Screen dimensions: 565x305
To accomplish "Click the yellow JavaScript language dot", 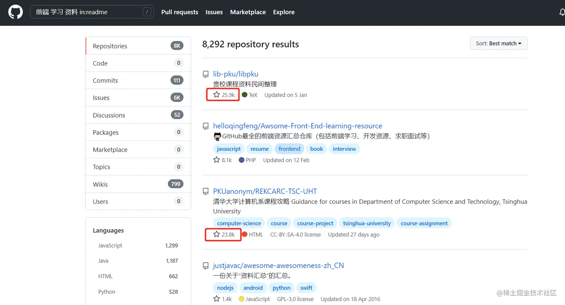I will pos(241,299).
